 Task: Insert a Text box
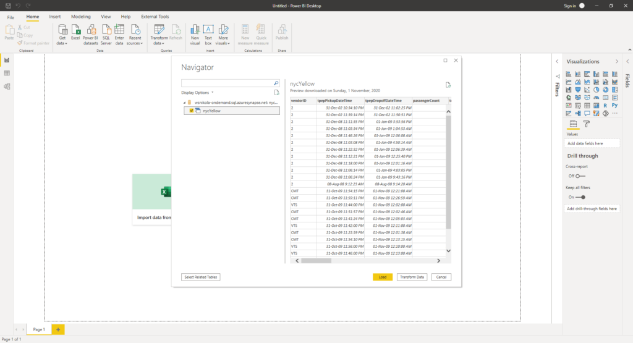pos(208,35)
